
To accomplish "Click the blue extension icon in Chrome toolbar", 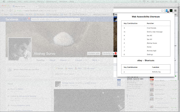I will (167, 11).
